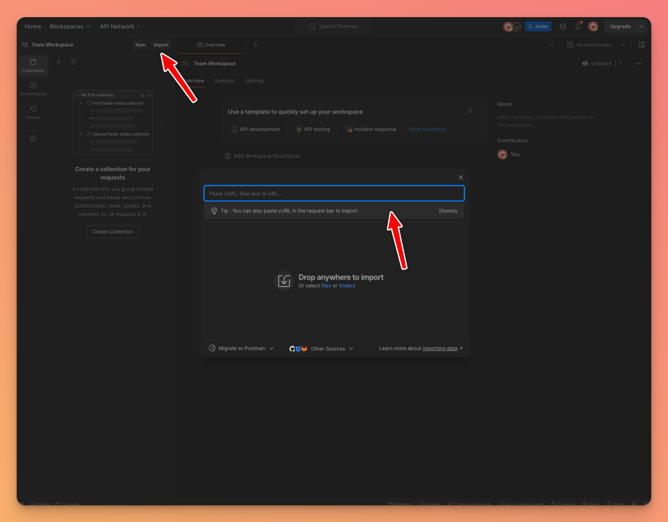Dismiss the cURL import tip

(x=448, y=211)
